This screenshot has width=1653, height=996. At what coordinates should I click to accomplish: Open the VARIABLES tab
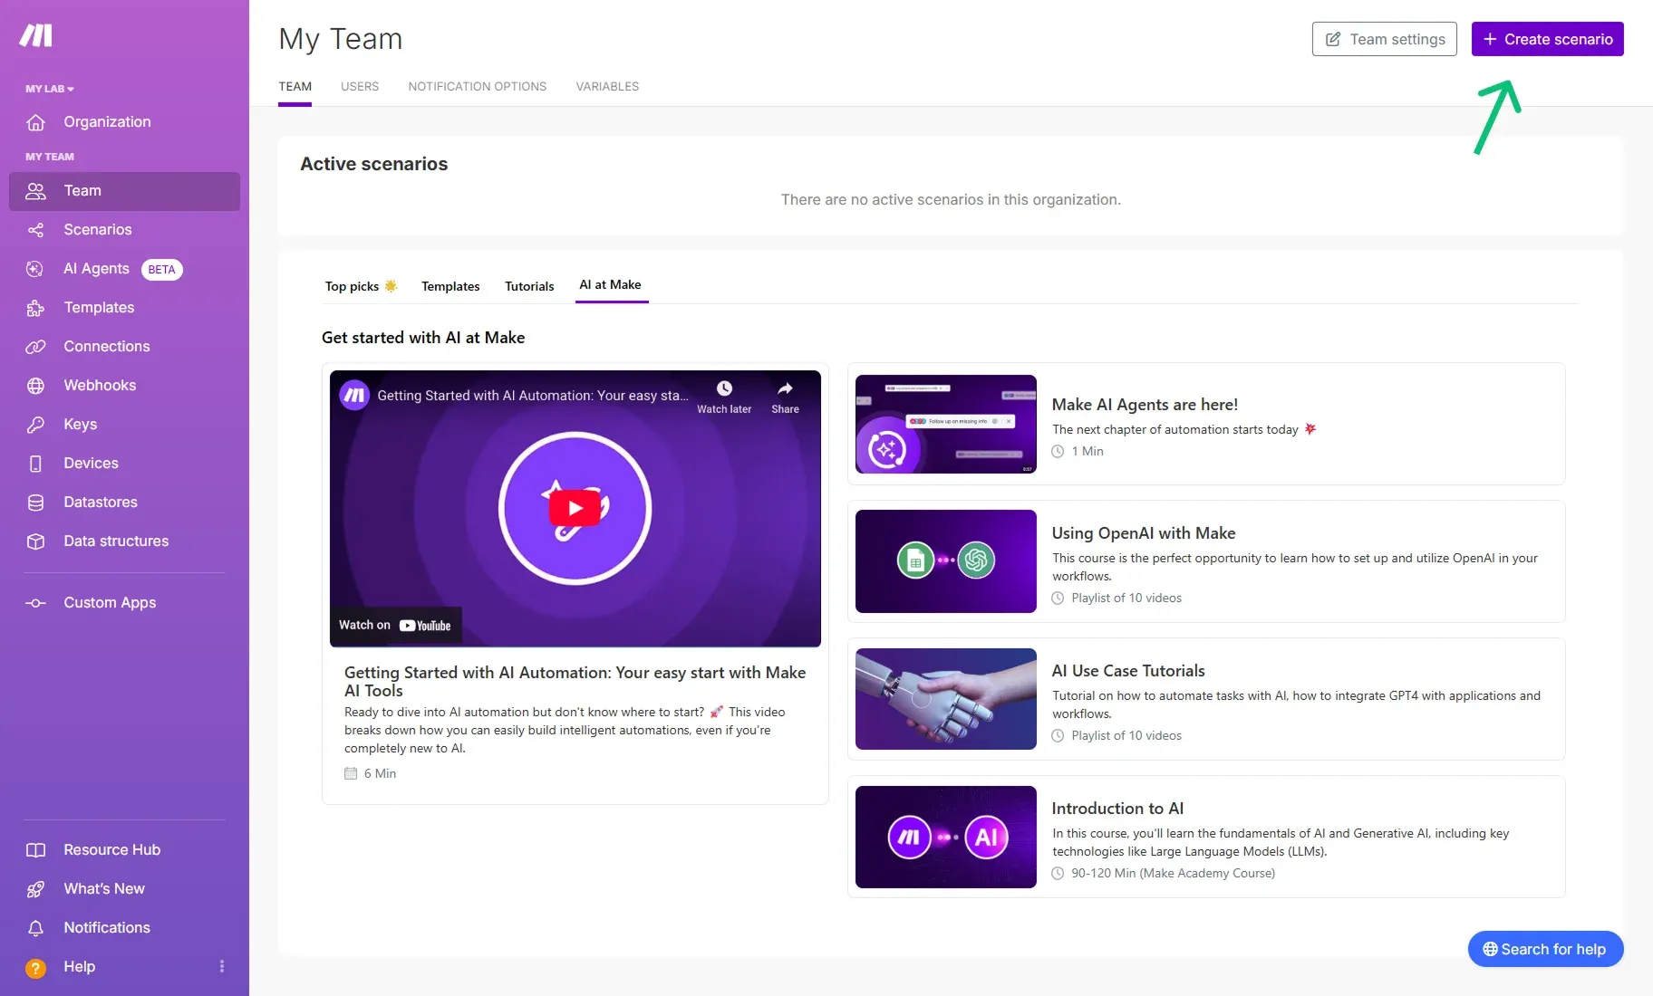click(607, 87)
